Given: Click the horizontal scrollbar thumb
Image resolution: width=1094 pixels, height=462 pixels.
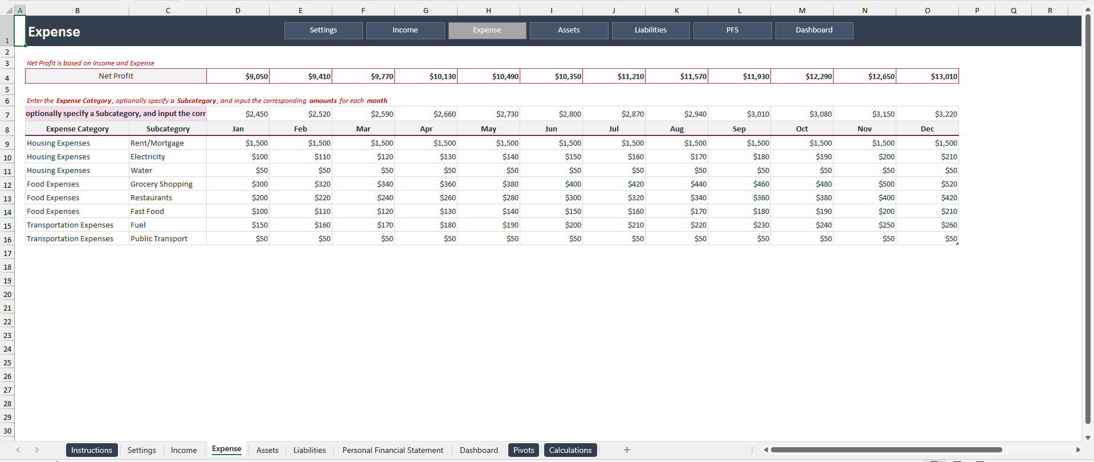Looking at the screenshot, I should (886, 450).
